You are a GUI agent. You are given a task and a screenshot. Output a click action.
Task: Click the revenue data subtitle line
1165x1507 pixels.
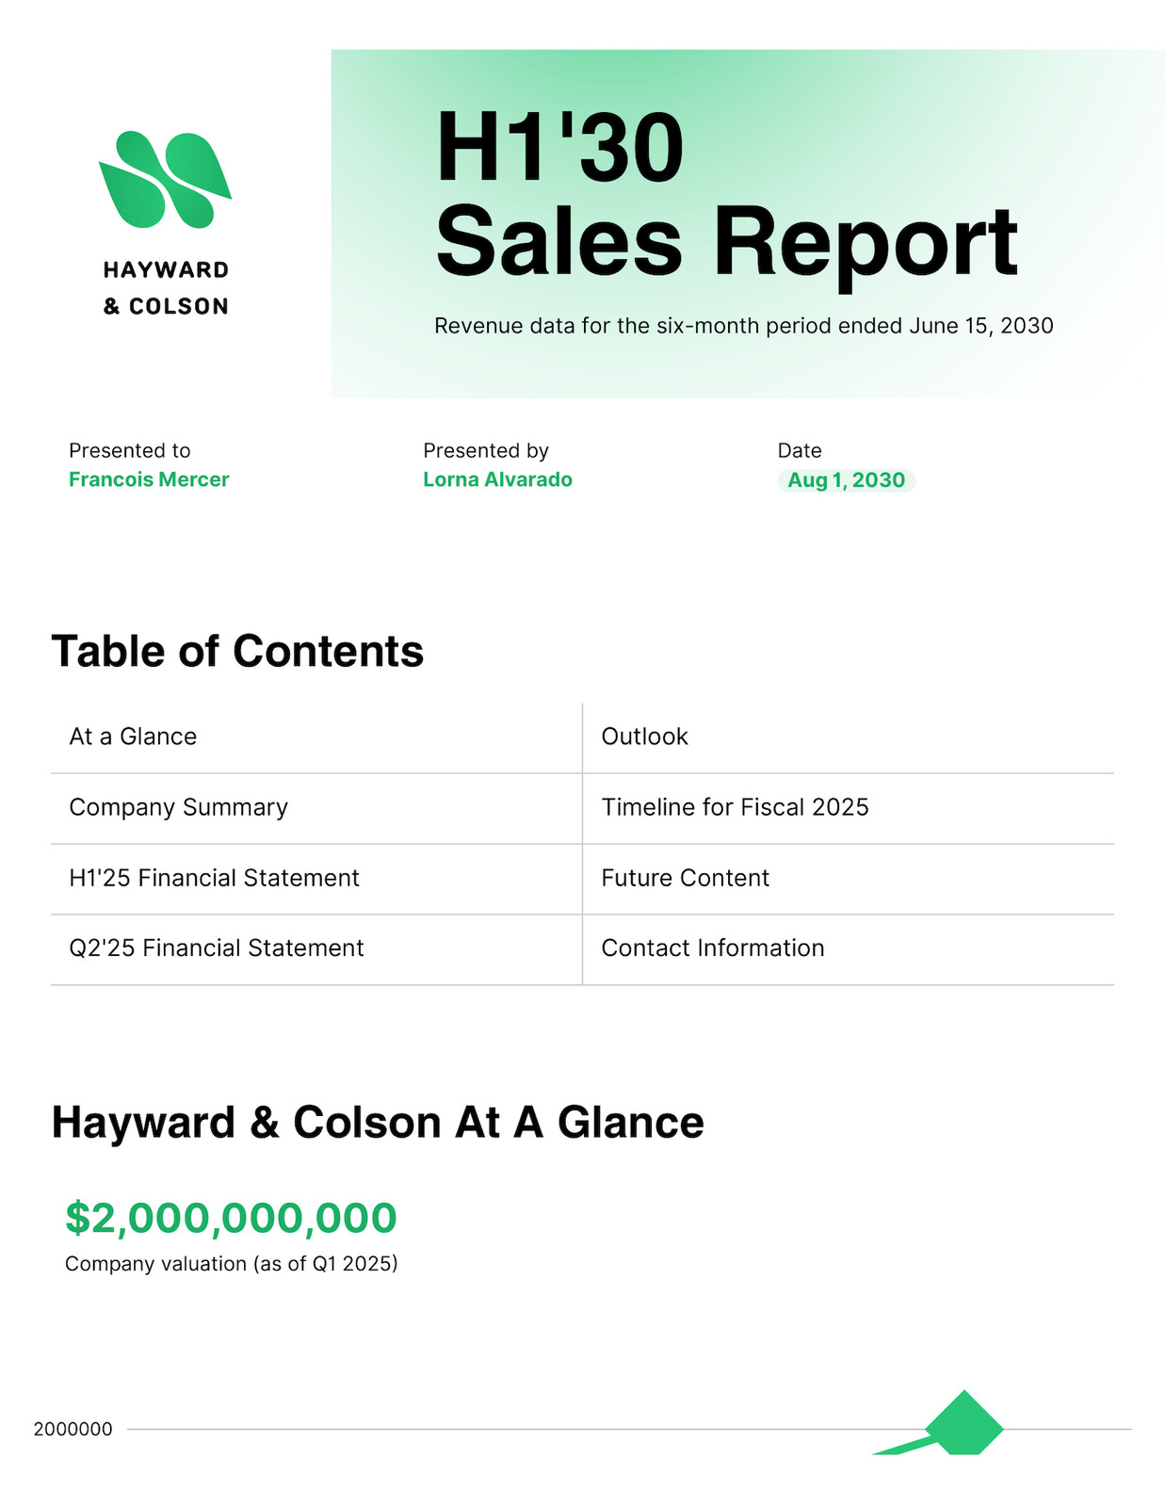click(x=743, y=326)
